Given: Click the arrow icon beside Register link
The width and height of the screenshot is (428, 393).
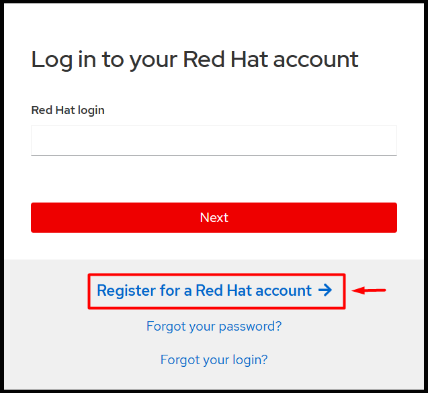Looking at the screenshot, I should tap(325, 290).
